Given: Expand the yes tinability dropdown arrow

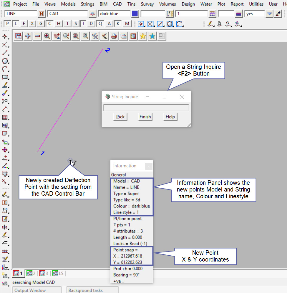Looking at the screenshot, I should coord(269,14).
